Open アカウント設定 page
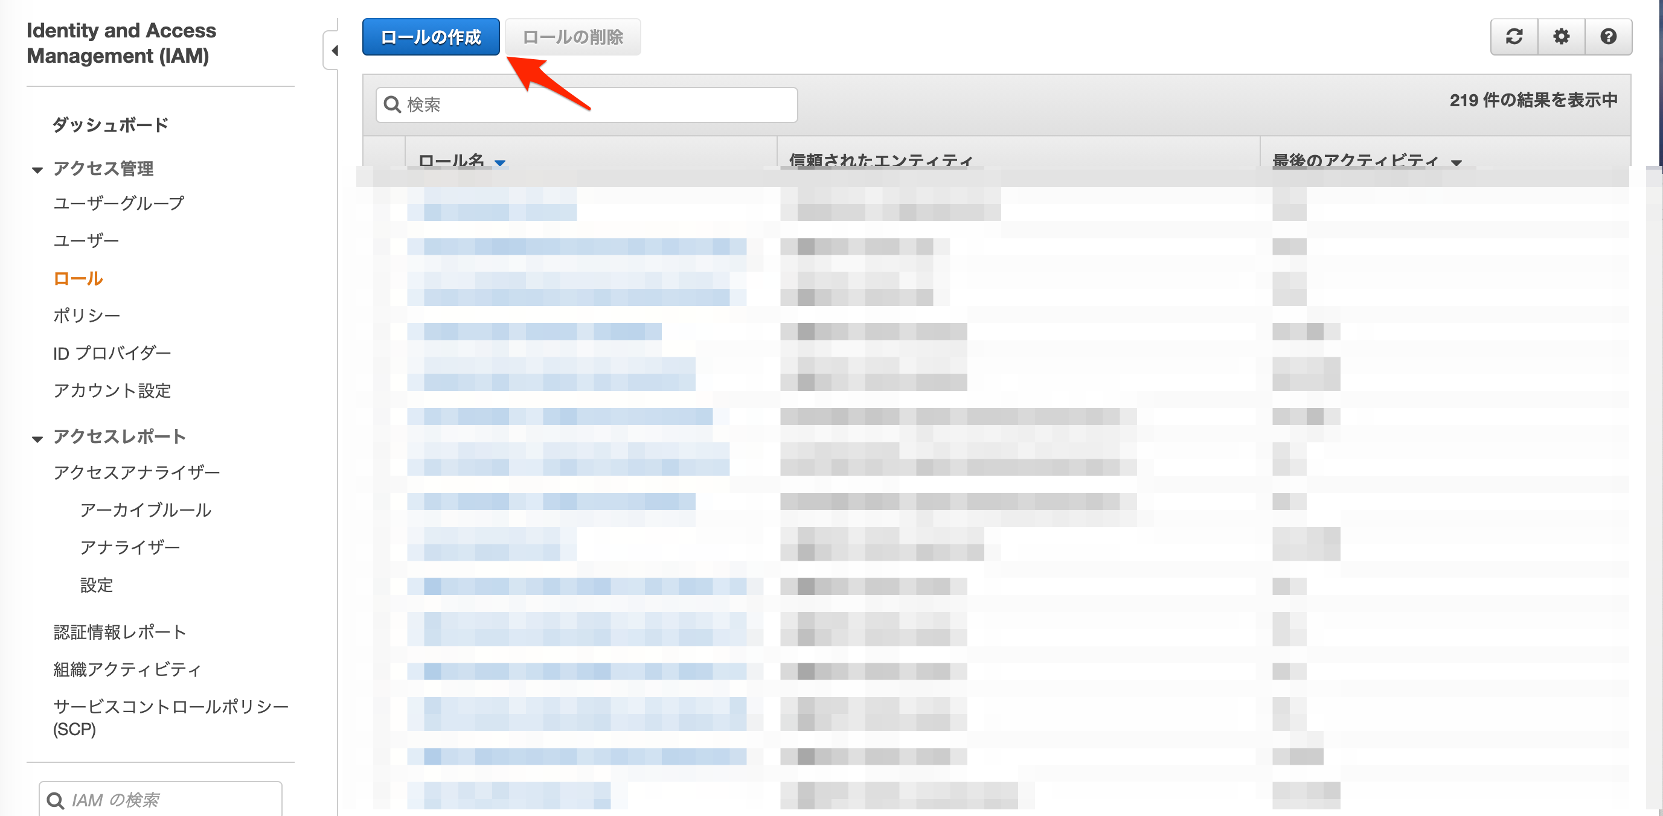The width and height of the screenshot is (1663, 816). tap(112, 390)
